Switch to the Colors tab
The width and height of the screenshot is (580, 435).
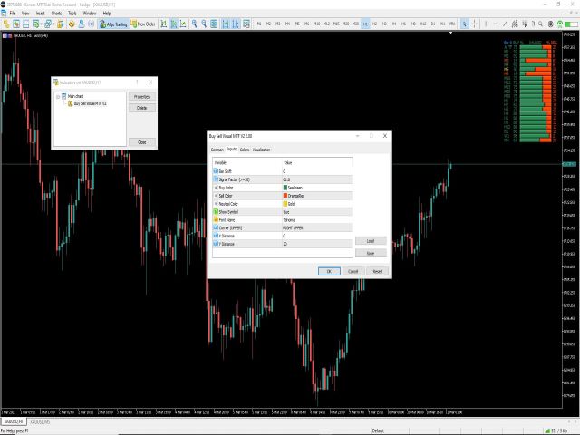point(245,150)
